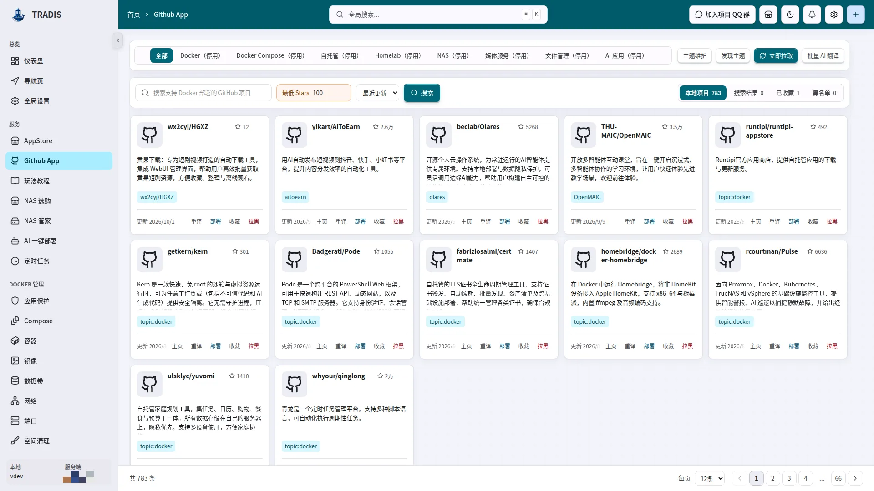Switch to 黑名单 0 list
The width and height of the screenshot is (874, 491).
[x=824, y=93]
